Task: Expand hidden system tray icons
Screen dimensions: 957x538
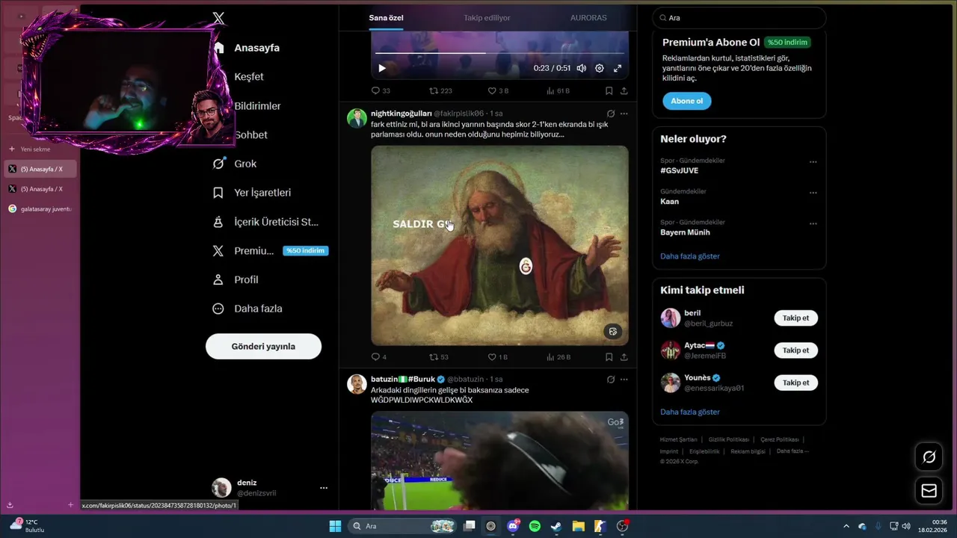Action: click(x=846, y=526)
